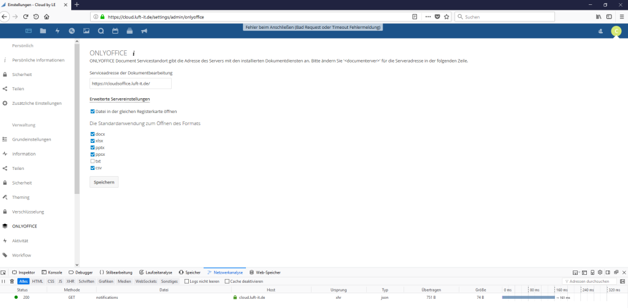This screenshot has height=308, width=628.
Task: Filter network requests by Schriften
Action: pyautogui.click(x=86, y=282)
